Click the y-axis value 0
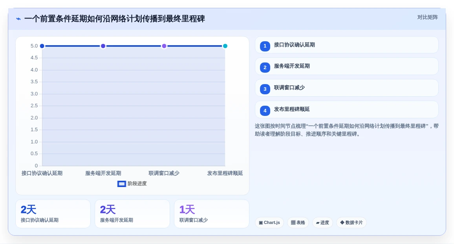Screen dimensions: 454x244 coord(36,166)
